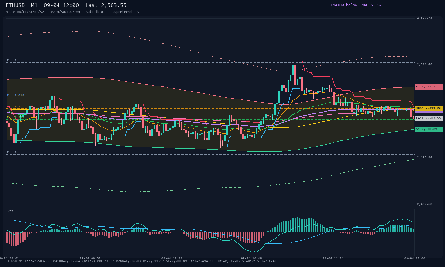Click the LAST 2,503.55 price label
Screen dimensions: 445x267
tap(429, 118)
